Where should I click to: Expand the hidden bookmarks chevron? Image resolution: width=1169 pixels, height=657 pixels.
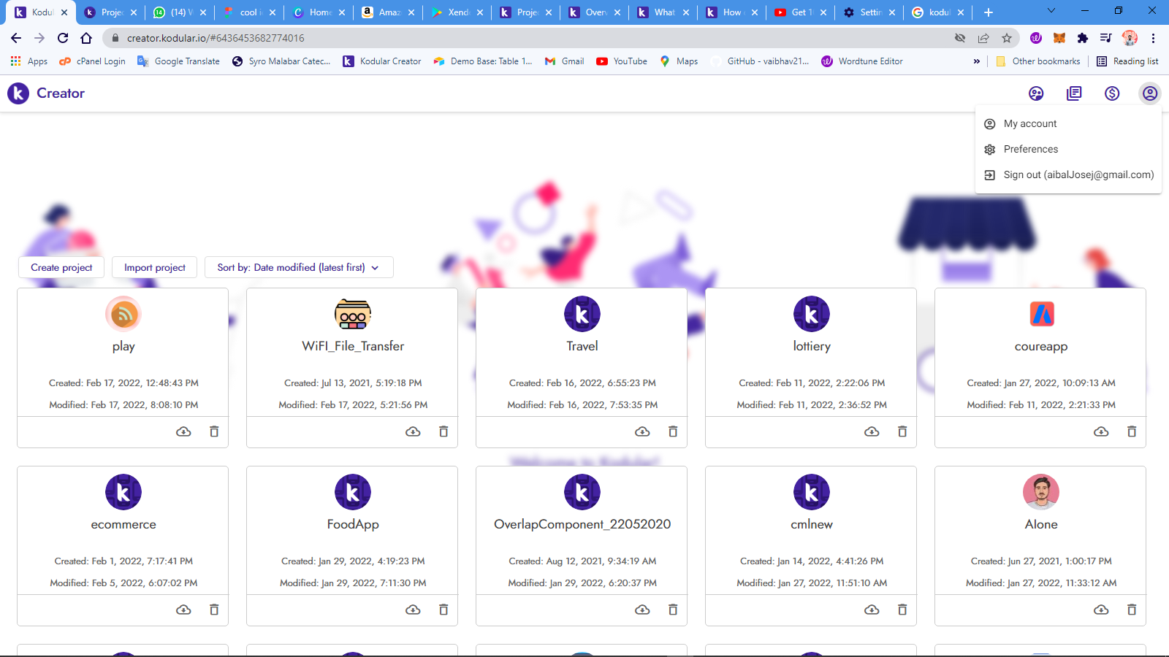pyautogui.click(x=977, y=61)
